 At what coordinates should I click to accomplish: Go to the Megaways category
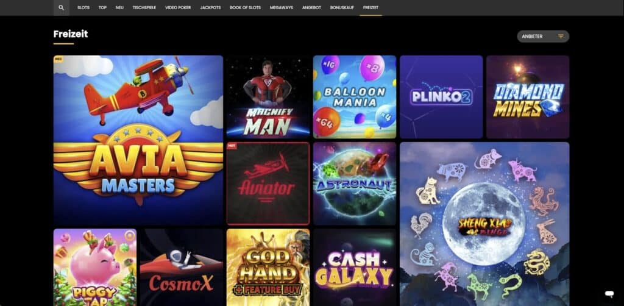point(282,7)
